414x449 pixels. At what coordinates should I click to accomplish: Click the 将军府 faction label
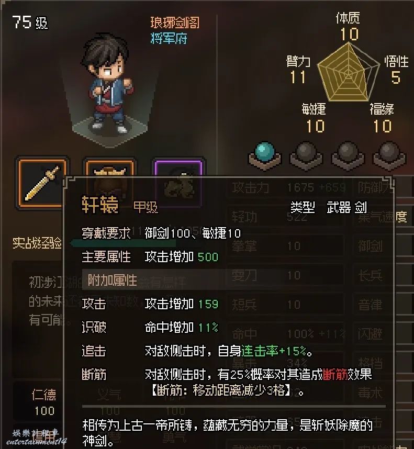pos(169,38)
